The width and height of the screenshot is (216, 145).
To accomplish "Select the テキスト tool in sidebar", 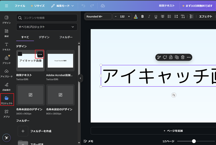I will pos(6,46).
